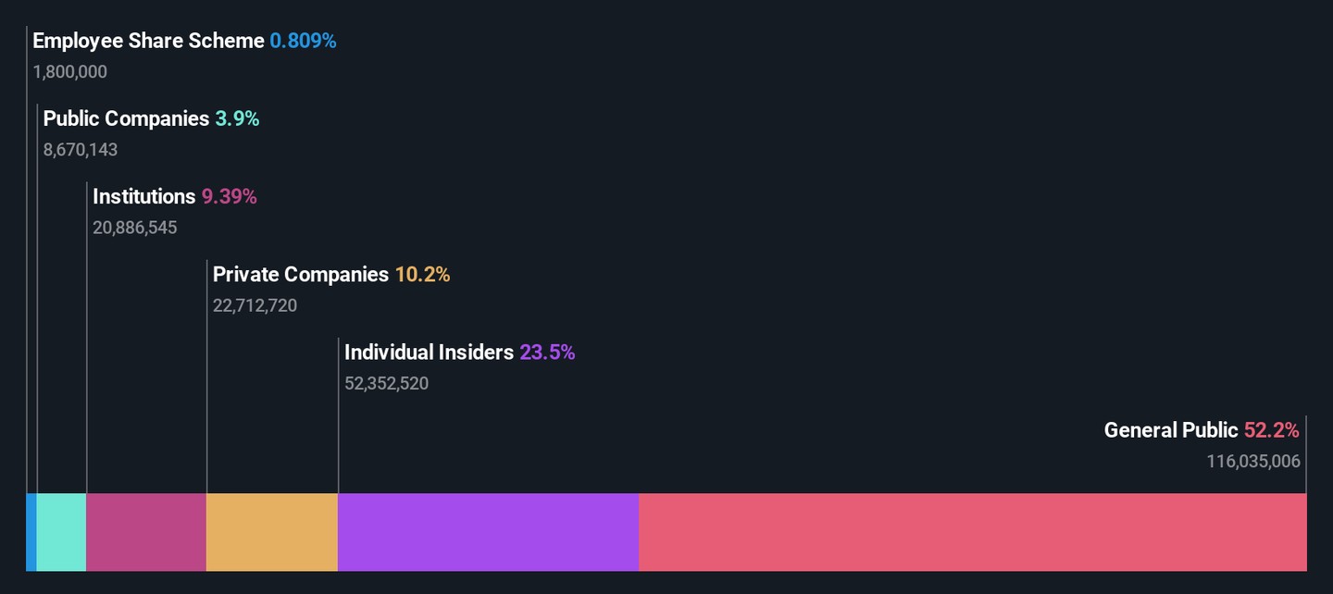Image resolution: width=1333 pixels, height=594 pixels.
Task: Click the red General Public bar segment
Action: pyautogui.click(x=972, y=532)
